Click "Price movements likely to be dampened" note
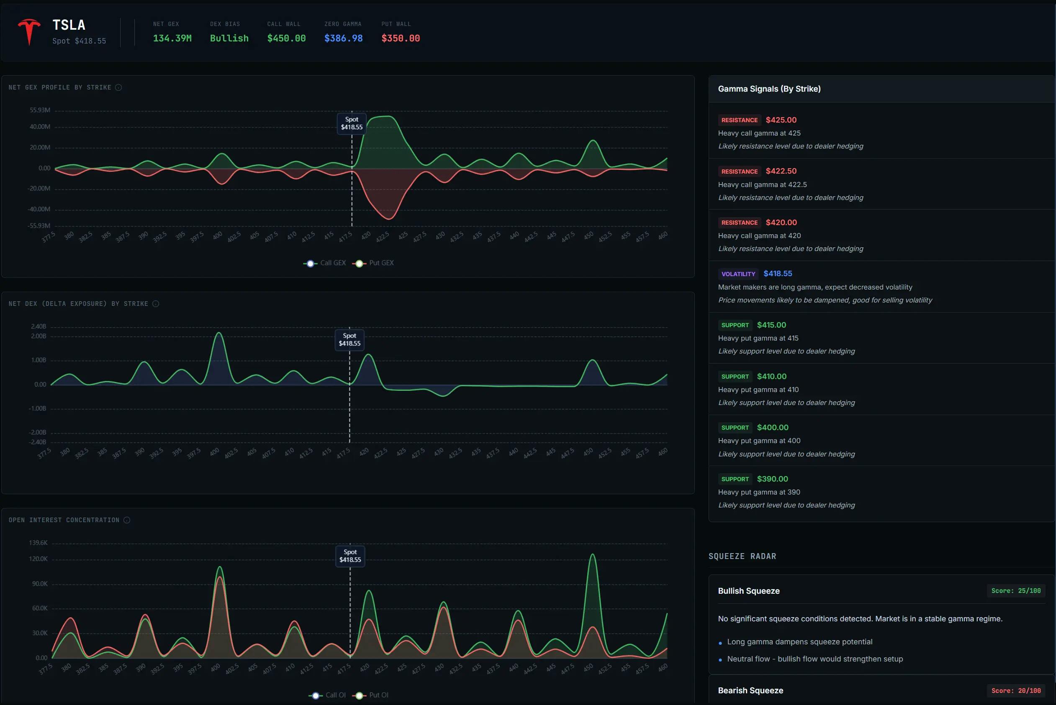This screenshot has height=705, width=1056. (x=825, y=300)
